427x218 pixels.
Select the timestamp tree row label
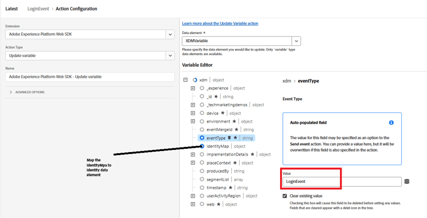[x=216, y=187]
